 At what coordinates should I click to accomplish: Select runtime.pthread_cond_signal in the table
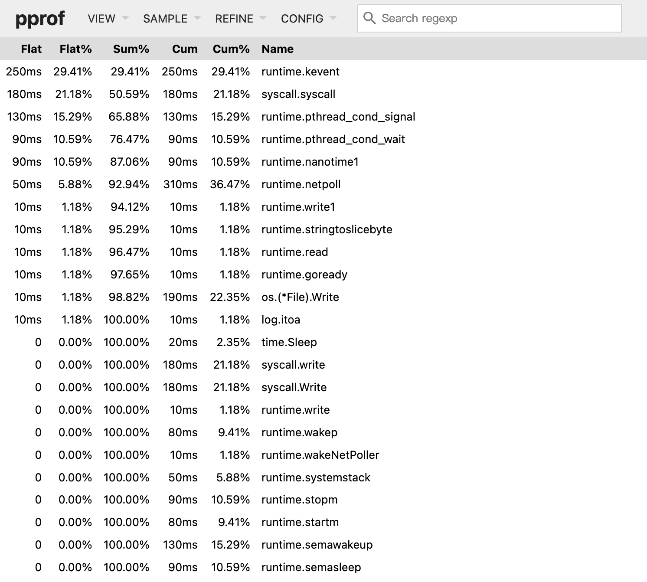(x=338, y=117)
